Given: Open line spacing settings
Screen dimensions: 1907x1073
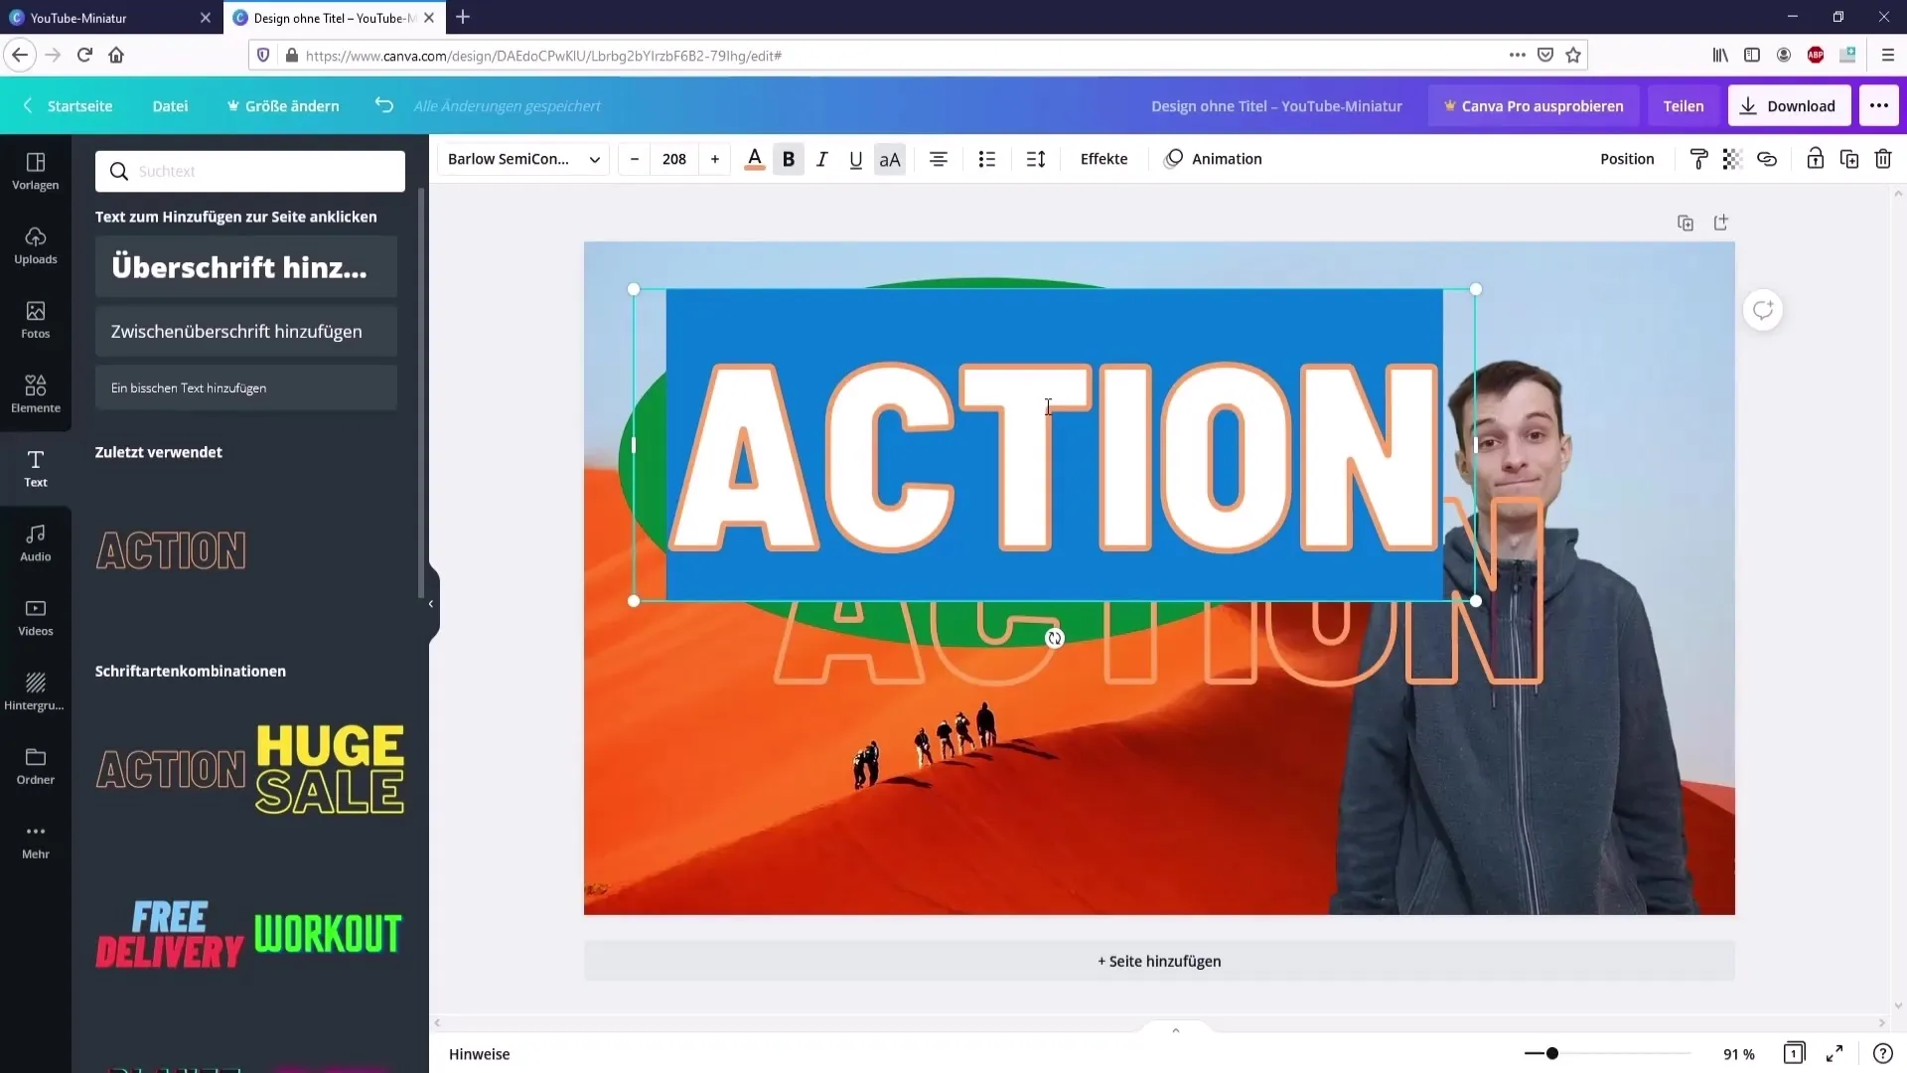Looking at the screenshot, I should 1036,159.
